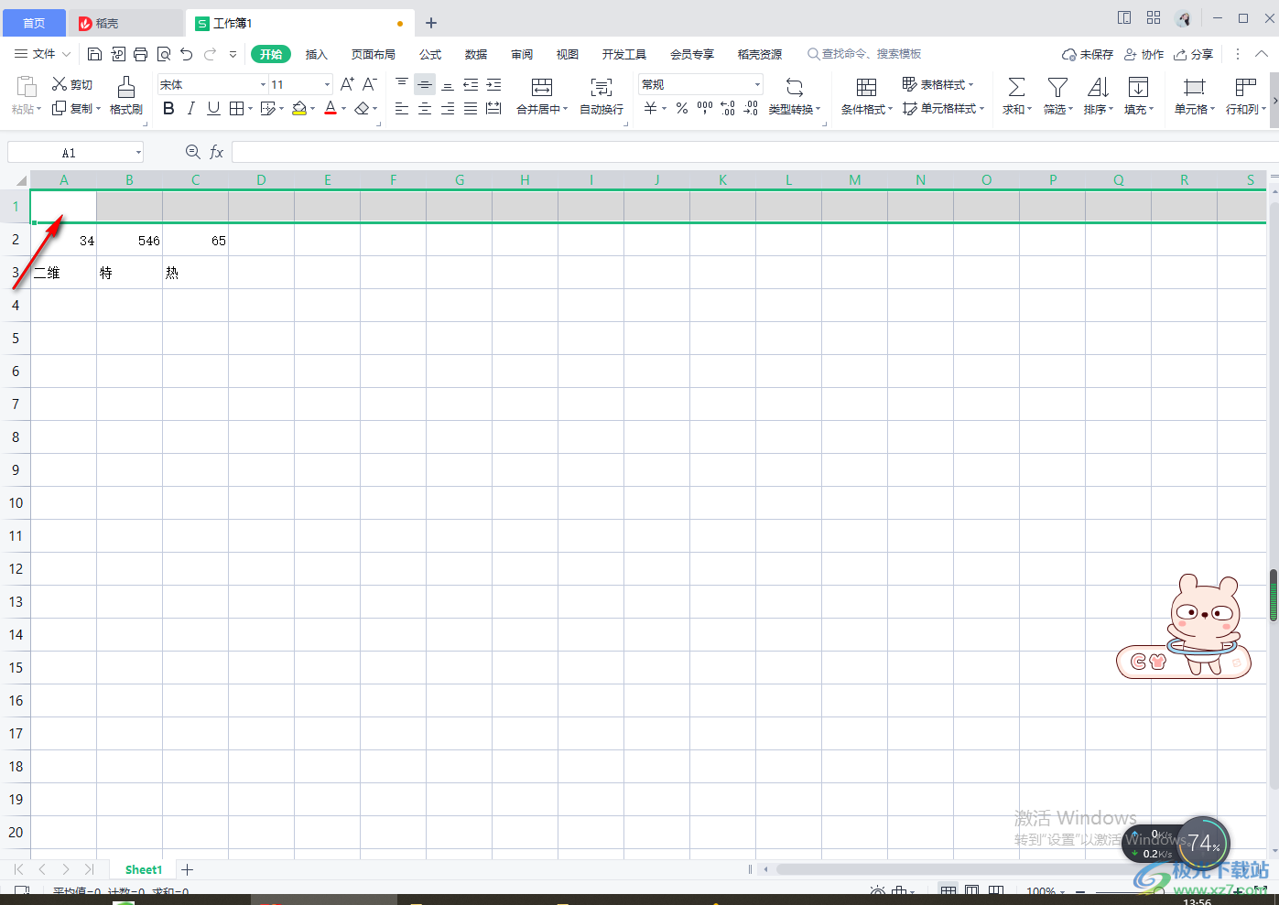Click the command search box (查找命令)
Screen dimensions: 1279x905
[x=865, y=54]
